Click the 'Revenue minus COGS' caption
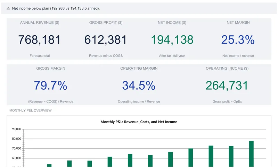The image size is (278, 168). [106, 56]
